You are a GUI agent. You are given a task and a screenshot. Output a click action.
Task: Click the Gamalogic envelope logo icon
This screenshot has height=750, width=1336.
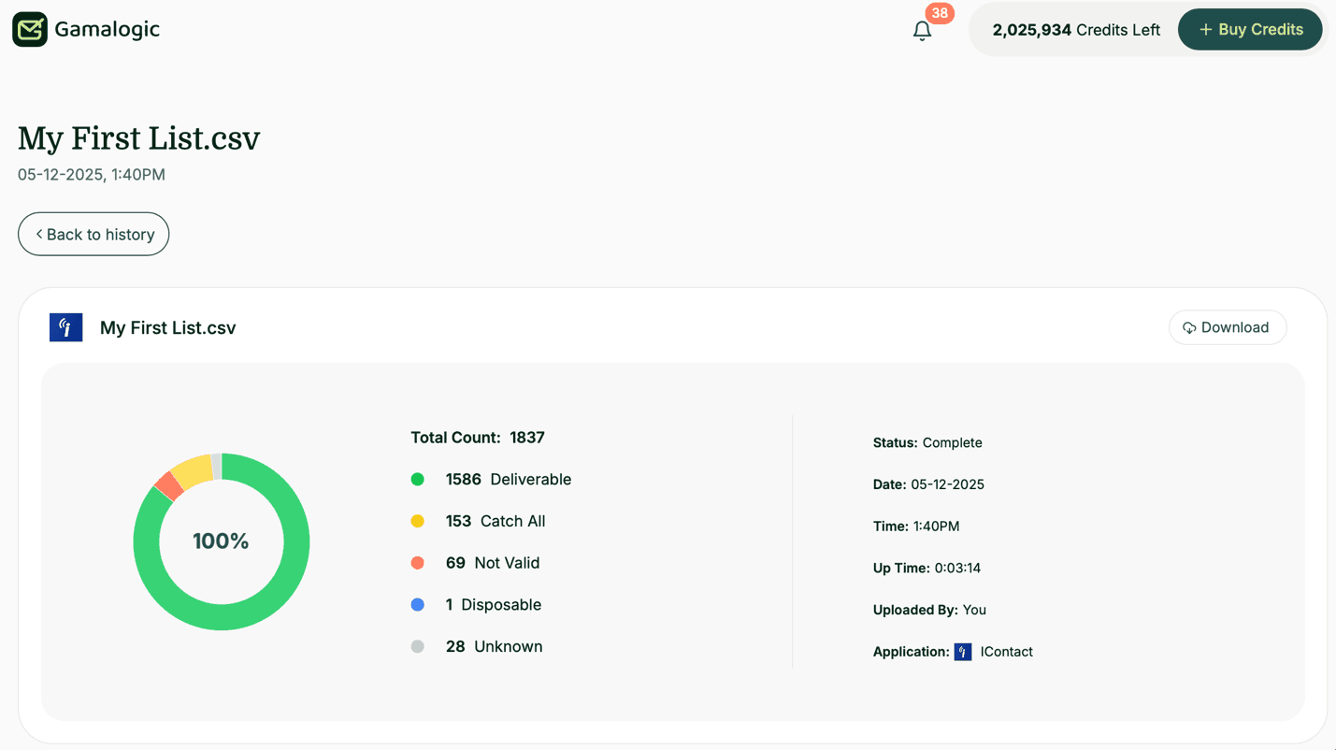[x=30, y=29]
